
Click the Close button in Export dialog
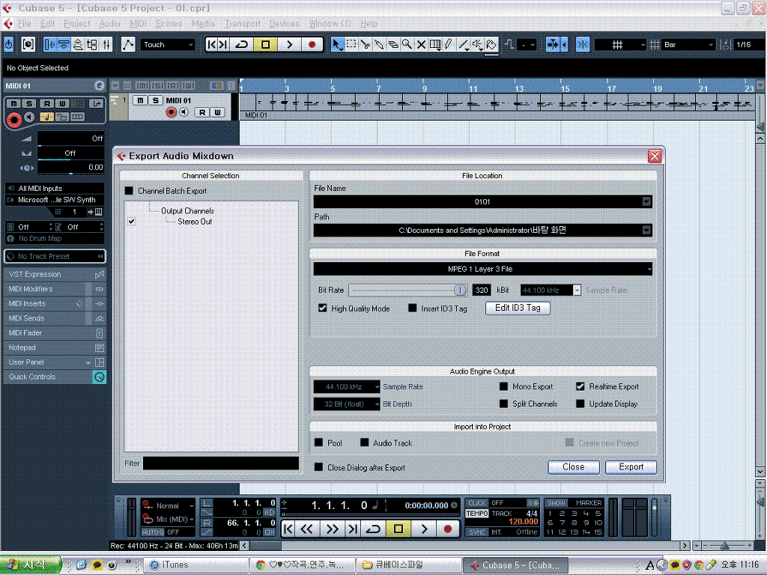point(573,467)
